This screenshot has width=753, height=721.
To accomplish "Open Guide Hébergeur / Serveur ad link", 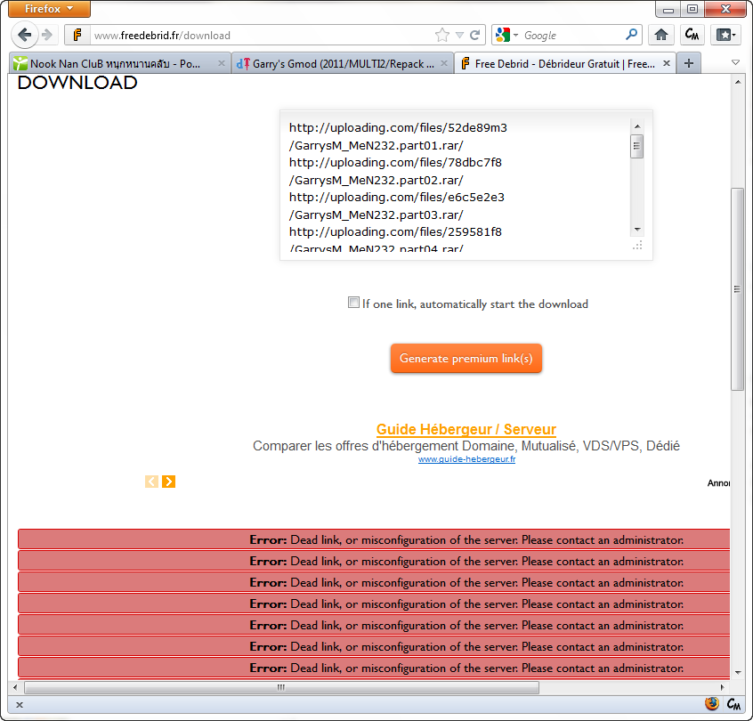I will click(466, 429).
